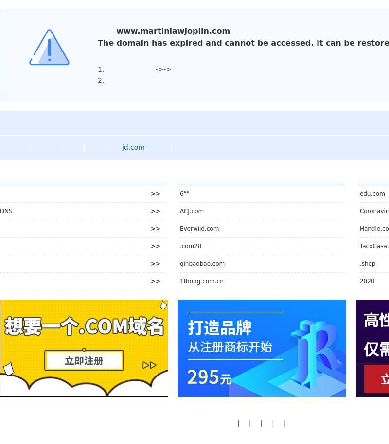
Task: Click the Coronavirus link
Action: click(374, 211)
